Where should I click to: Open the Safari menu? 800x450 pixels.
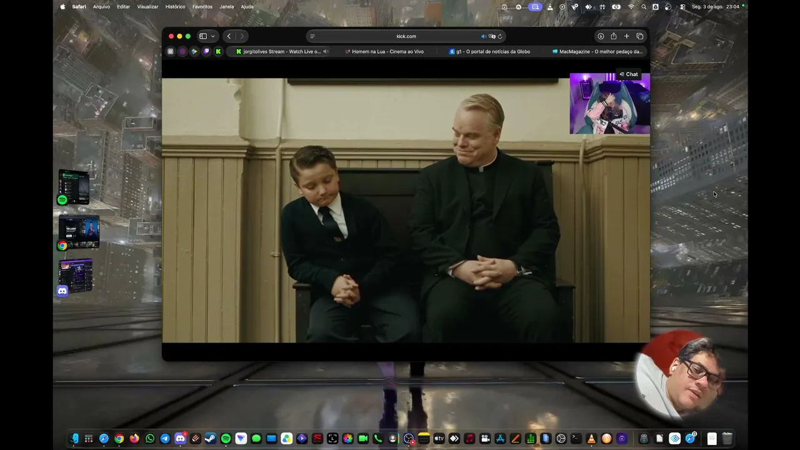pyautogui.click(x=79, y=6)
